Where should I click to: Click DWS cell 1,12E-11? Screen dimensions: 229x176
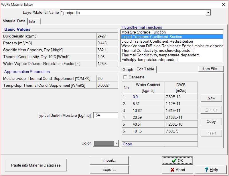tap(181, 104)
